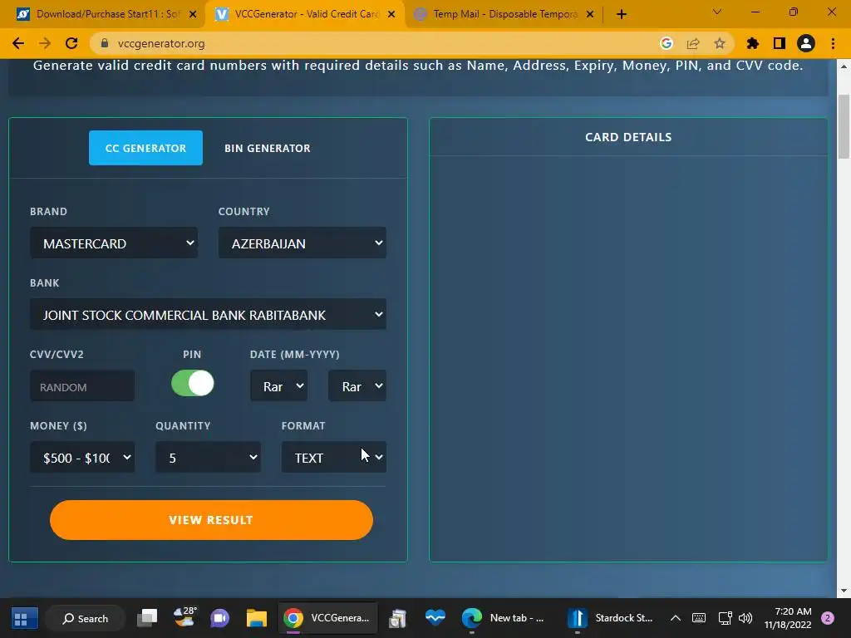Open browser side panel icon
The width and height of the screenshot is (851, 638).
tap(780, 43)
